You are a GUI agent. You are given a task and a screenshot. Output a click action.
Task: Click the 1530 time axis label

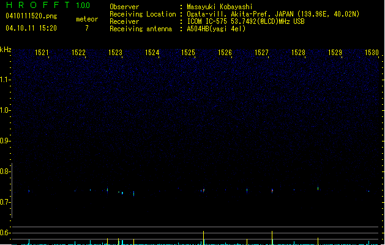pos(372,53)
